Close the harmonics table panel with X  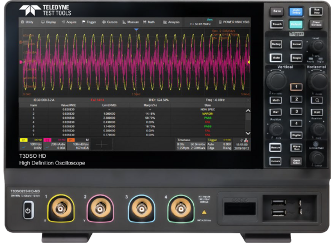tap(248, 100)
